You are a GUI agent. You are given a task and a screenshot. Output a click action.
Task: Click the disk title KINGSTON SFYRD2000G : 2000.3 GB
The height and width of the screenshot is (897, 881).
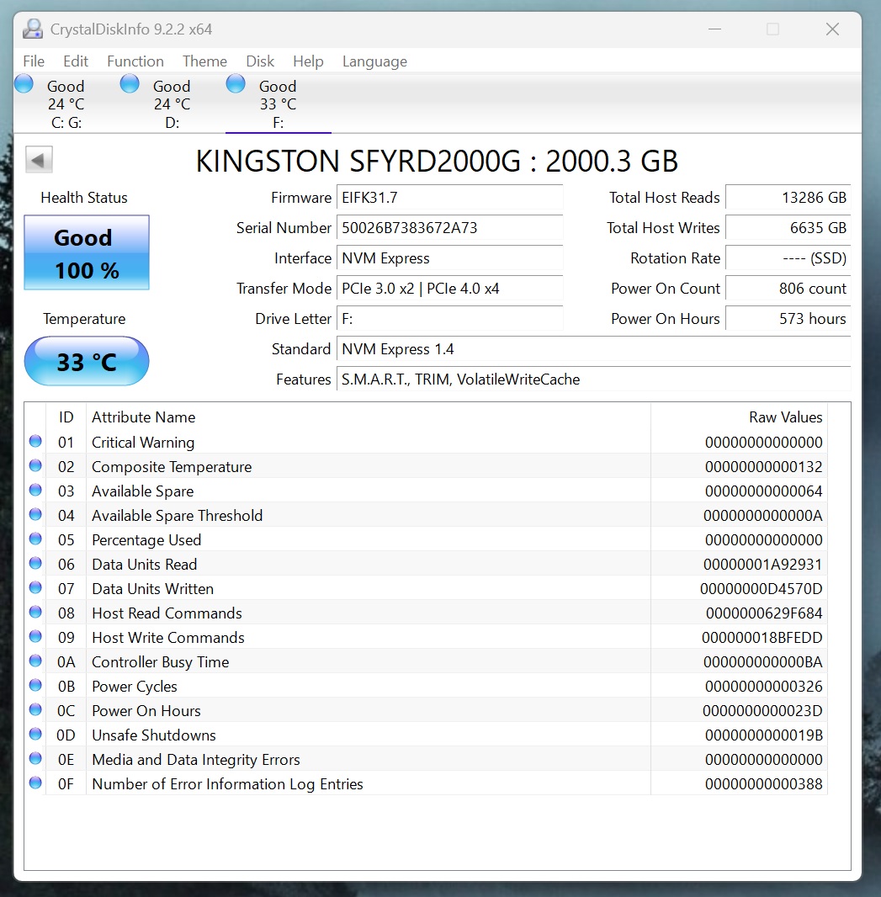pos(437,161)
